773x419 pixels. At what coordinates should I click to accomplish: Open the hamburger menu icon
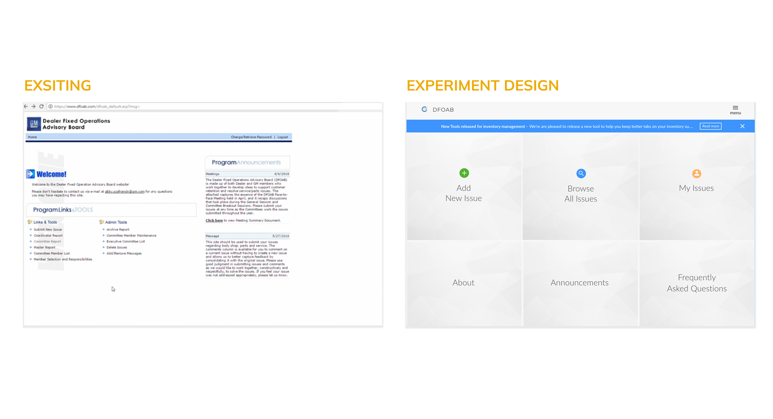tap(735, 108)
